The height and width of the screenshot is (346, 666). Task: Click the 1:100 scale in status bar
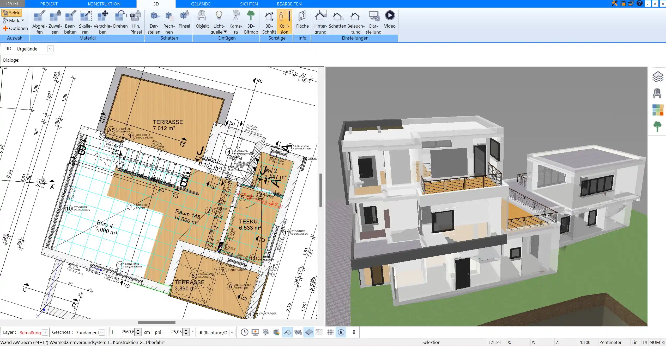point(585,342)
